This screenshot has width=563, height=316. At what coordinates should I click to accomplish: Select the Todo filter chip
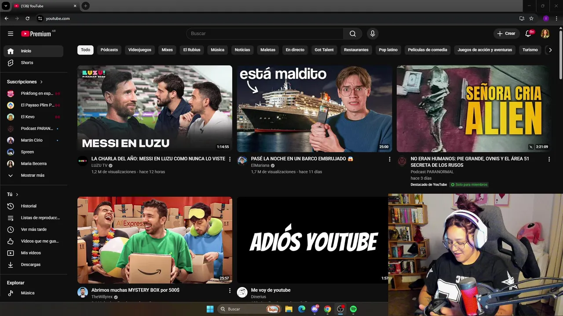tap(85, 50)
